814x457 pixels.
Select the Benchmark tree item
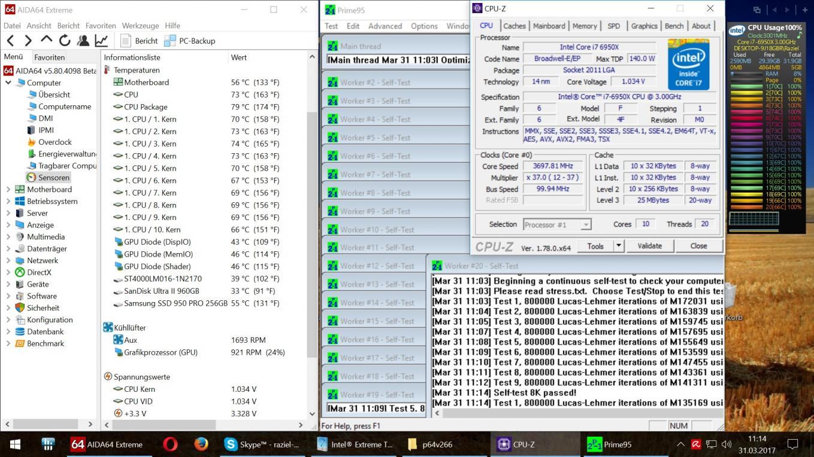(46, 343)
